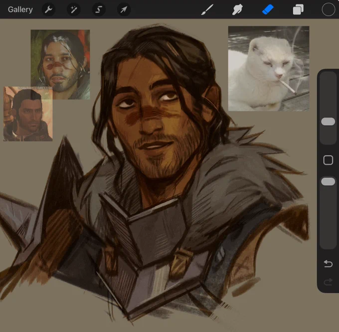Open the Adjustments magic wand menu
339x332 pixels.
click(73, 9)
